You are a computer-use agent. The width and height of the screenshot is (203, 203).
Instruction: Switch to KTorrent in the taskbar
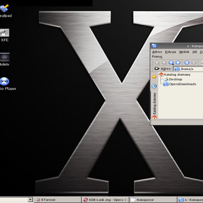pyautogui.click(x=57, y=200)
